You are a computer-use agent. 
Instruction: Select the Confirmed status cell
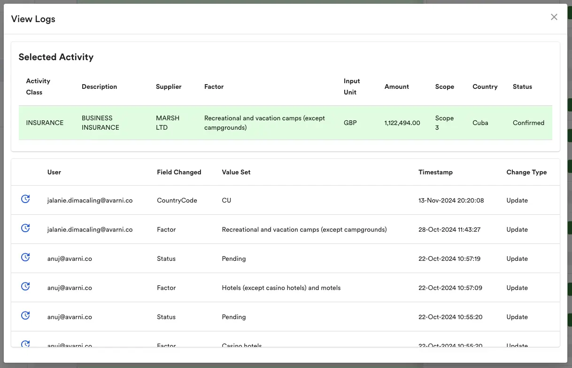click(x=529, y=123)
